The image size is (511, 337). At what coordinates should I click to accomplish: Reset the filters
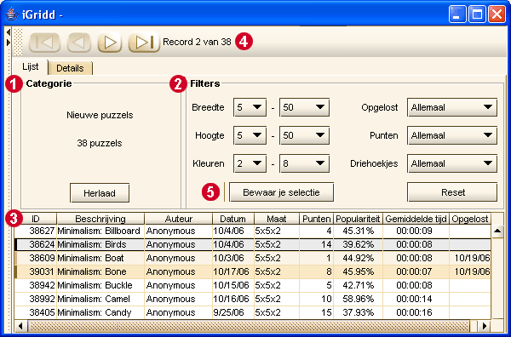pyautogui.click(x=452, y=192)
